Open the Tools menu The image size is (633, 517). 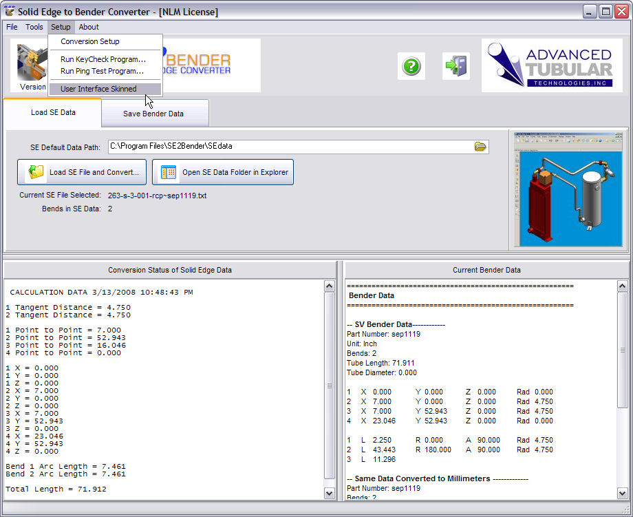34,27
